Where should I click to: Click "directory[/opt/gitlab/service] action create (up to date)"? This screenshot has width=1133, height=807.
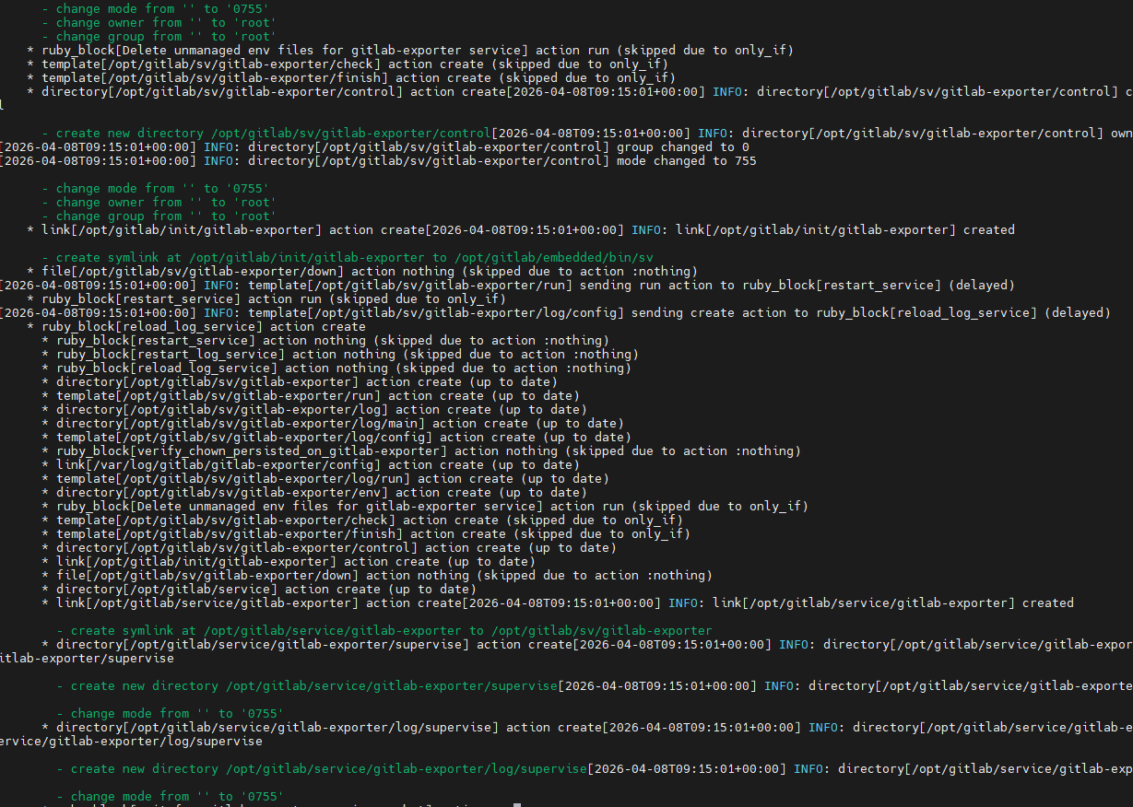[266, 589]
